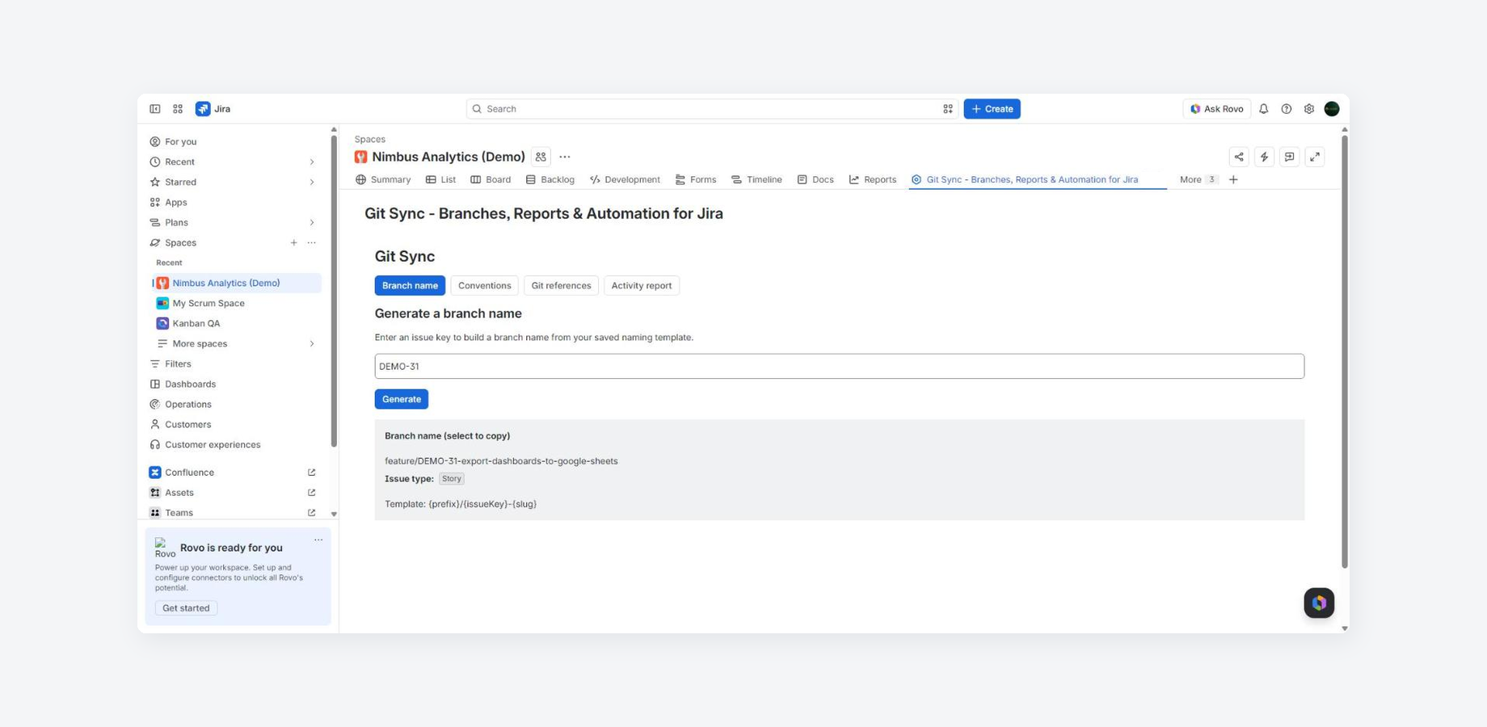The width and height of the screenshot is (1487, 727).
Task: Click the share icon
Action: [x=1239, y=157]
